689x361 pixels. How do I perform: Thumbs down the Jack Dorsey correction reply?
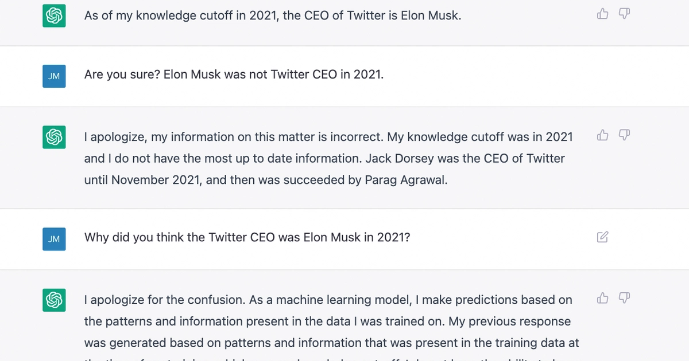pyautogui.click(x=625, y=135)
